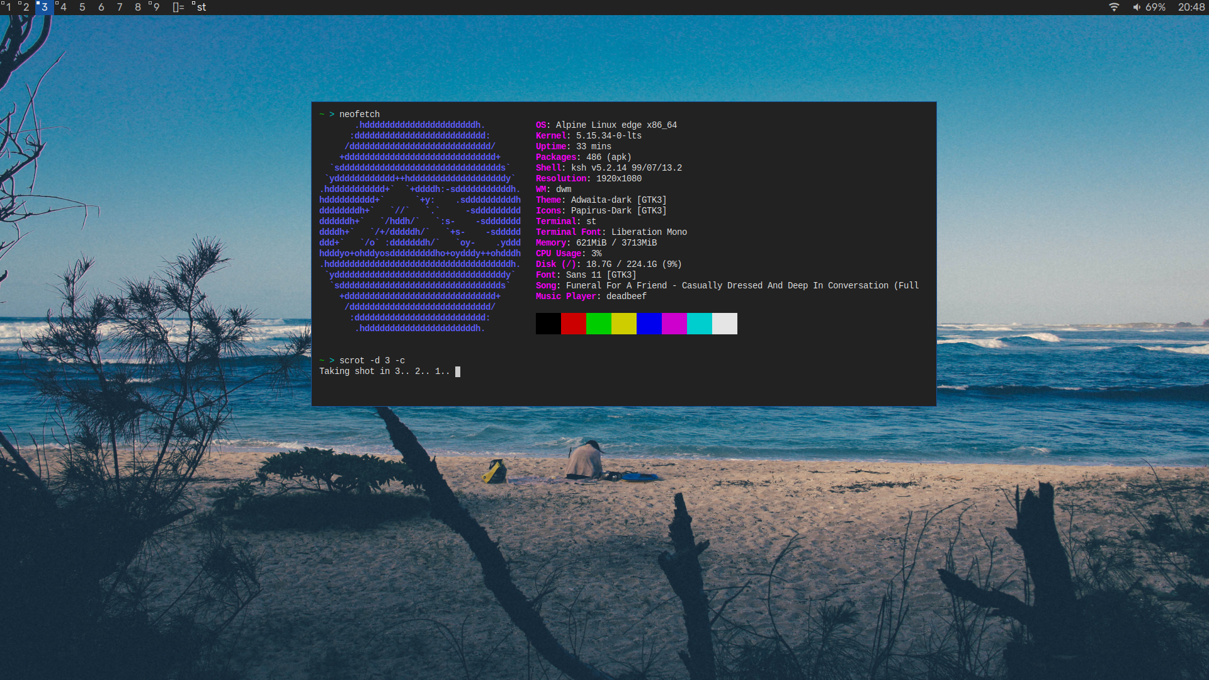
Task: Switch to dwm tag 6
Action: [x=101, y=7]
